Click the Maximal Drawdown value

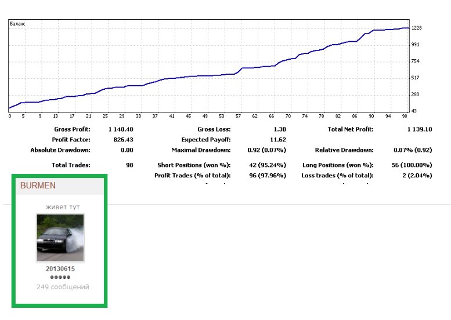tap(266, 150)
